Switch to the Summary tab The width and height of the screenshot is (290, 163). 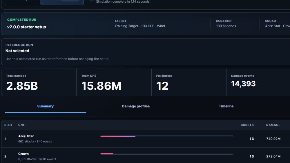coord(45,106)
